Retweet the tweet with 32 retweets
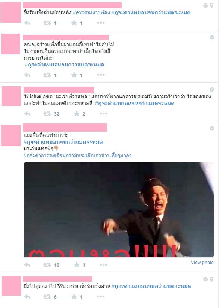Viewport: 219px width, 308px height. coord(47,114)
